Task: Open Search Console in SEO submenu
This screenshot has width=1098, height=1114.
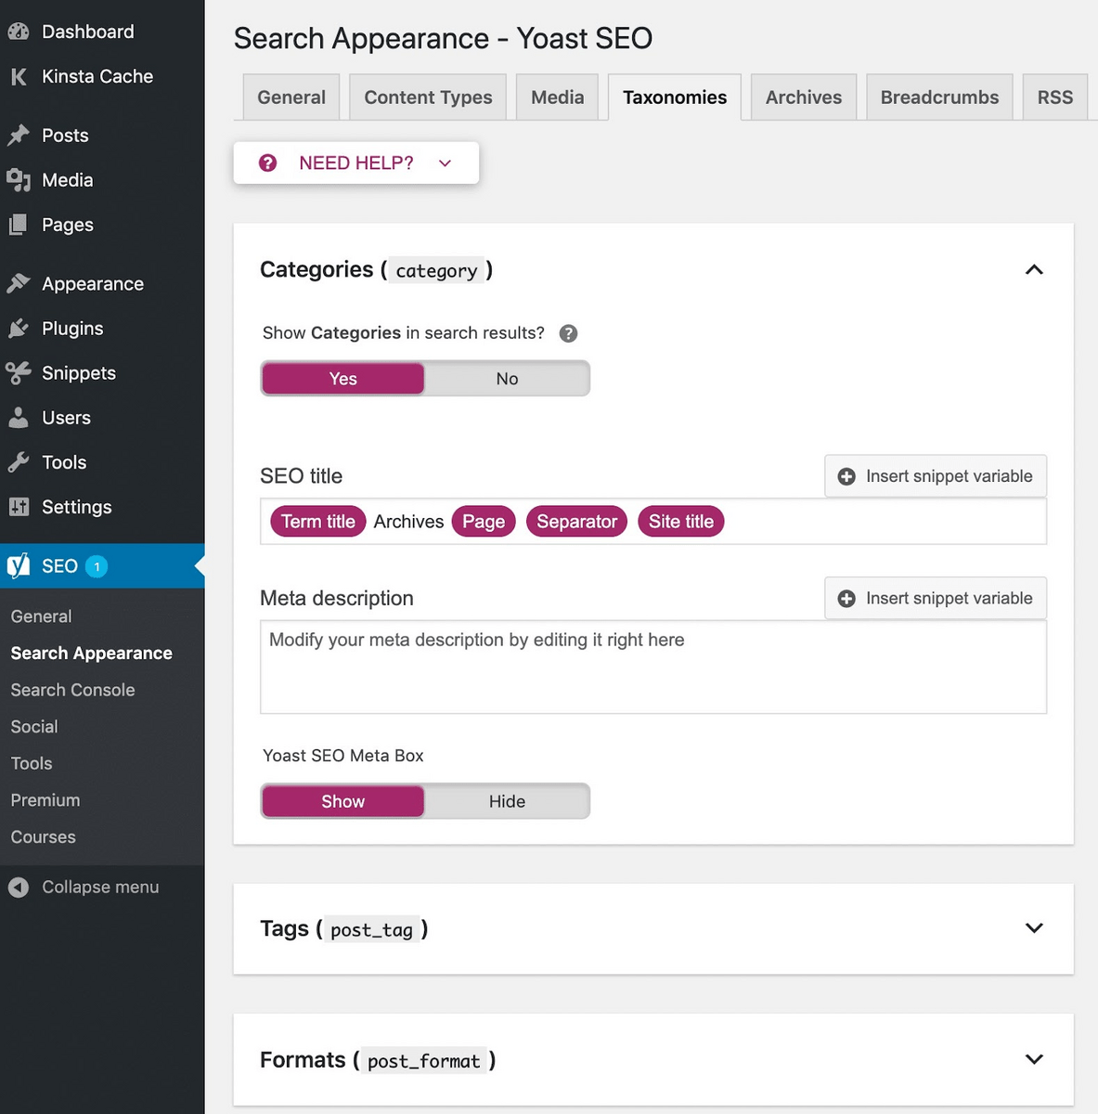Action: pyautogui.click(x=72, y=690)
